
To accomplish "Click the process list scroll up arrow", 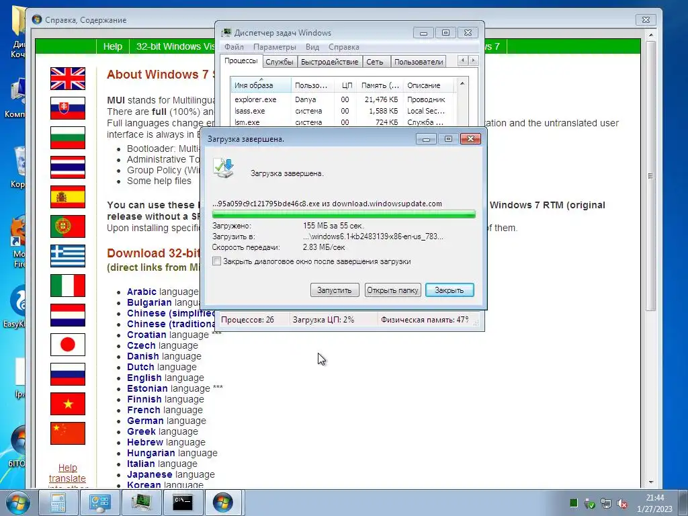I will [462, 83].
